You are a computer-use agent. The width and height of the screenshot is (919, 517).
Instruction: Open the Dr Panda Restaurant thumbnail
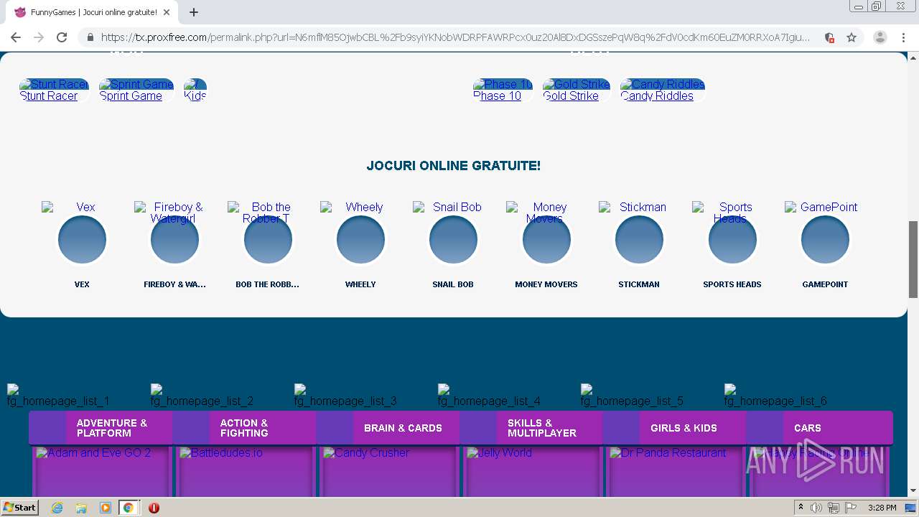[676, 471]
